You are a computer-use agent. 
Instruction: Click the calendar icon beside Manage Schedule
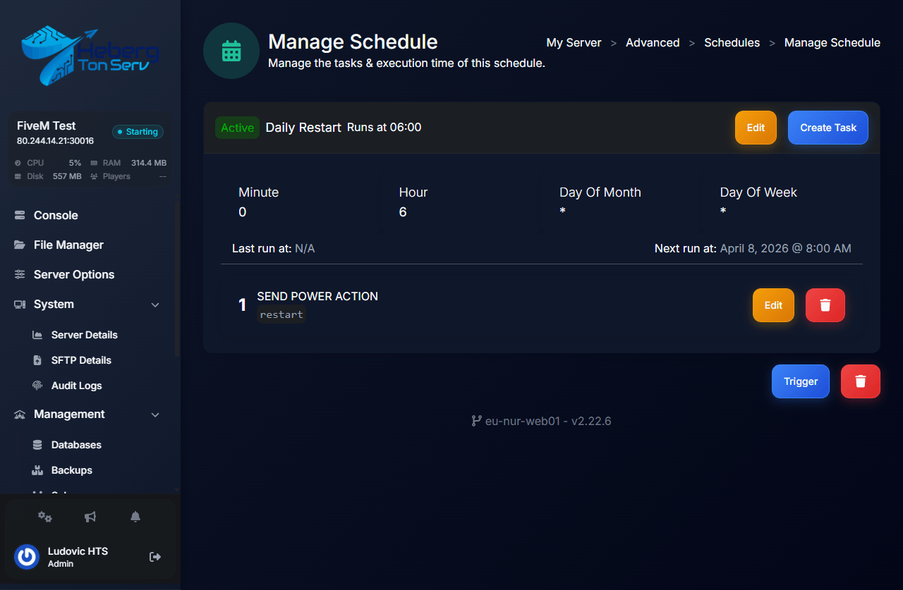click(x=231, y=51)
